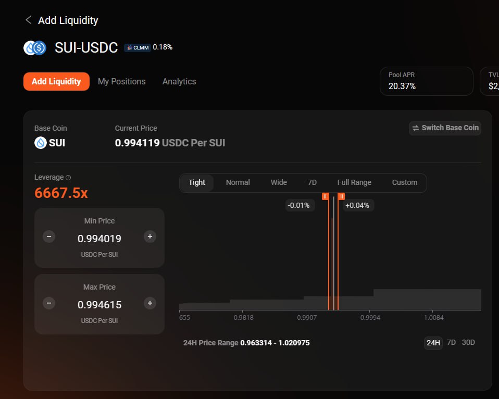
Task: Click the SUI-USDC pair token icon
Action: (35, 48)
